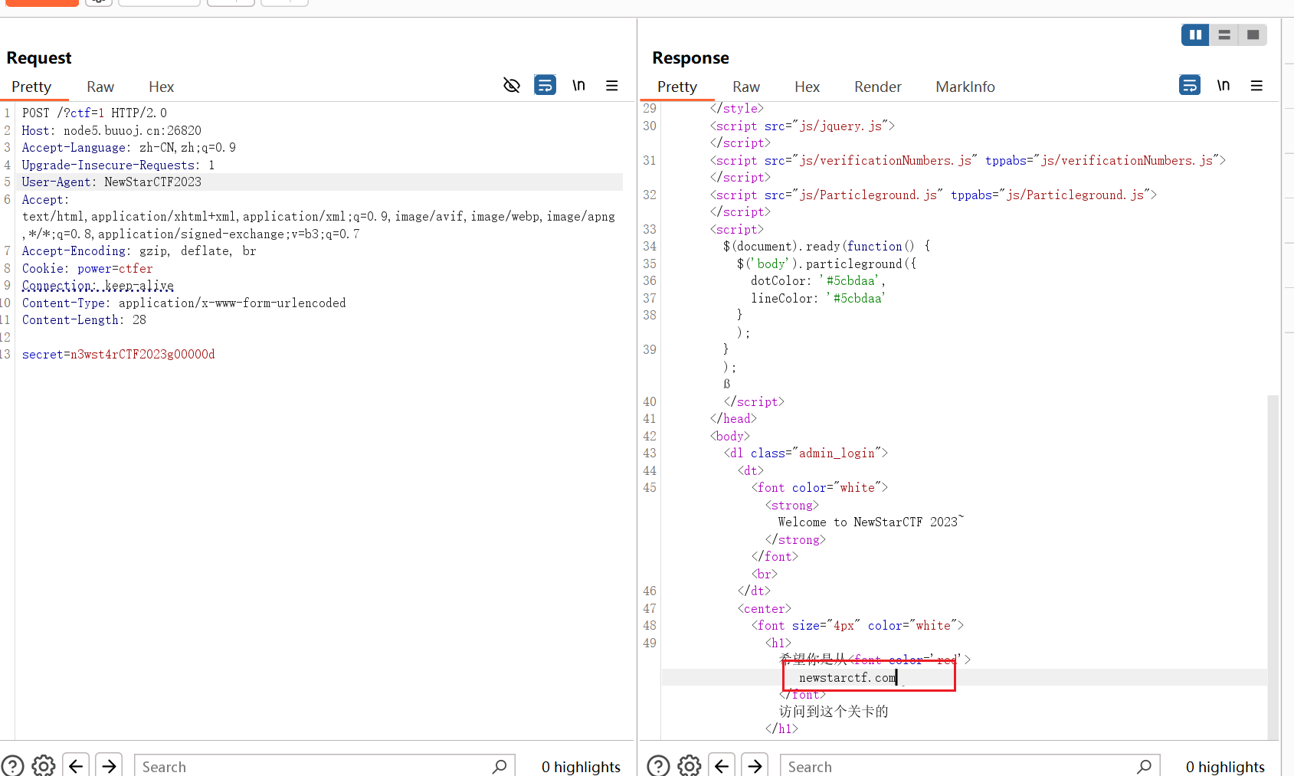The height and width of the screenshot is (776, 1294).
Task: Click the js/Particleground.js script line
Action: (933, 195)
